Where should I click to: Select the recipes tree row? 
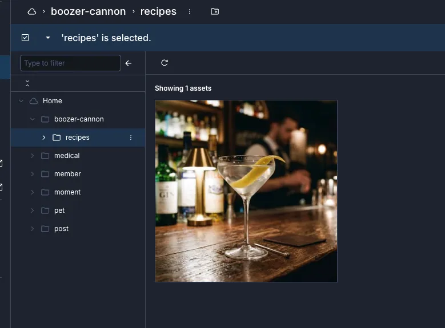click(78, 137)
